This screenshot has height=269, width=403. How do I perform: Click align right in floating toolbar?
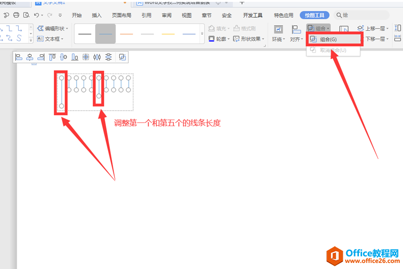41,57
